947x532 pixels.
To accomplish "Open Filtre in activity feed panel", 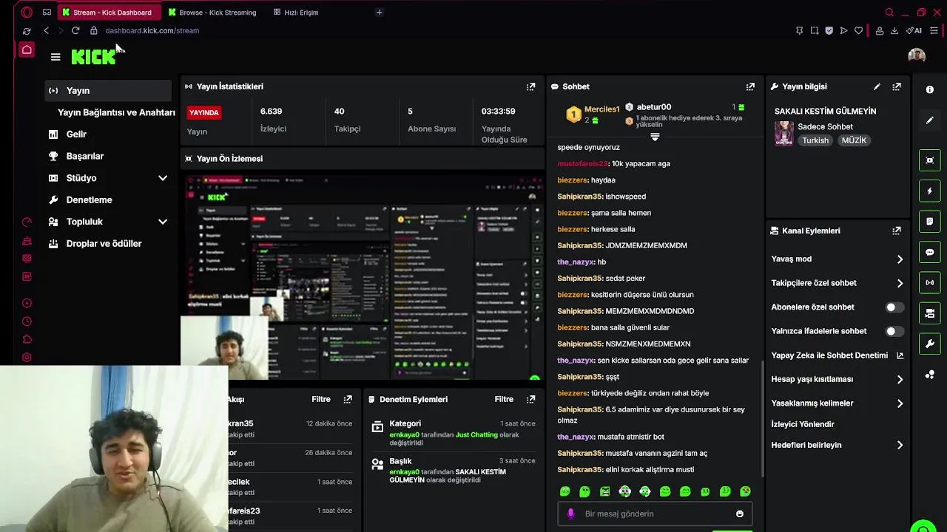I will coord(321,399).
